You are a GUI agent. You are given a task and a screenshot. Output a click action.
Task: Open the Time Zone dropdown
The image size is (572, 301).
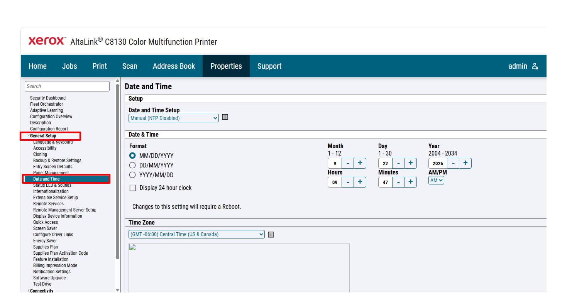click(196, 234)
